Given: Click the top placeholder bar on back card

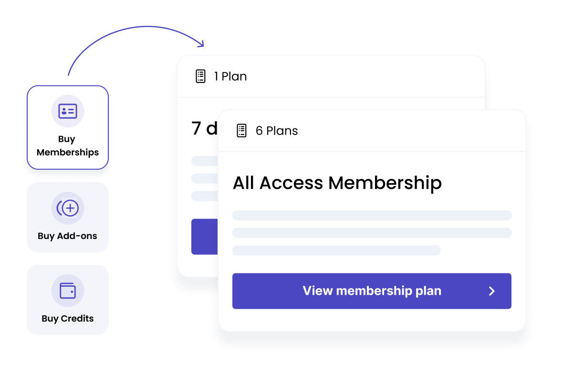Looking at the screenshot, I should (205, 161).
